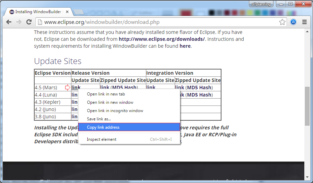
Task: Click the 4.4 (Luna) cell
Action: tap(53, 95)
